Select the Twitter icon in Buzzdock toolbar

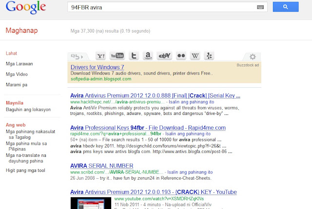point(134,56)
